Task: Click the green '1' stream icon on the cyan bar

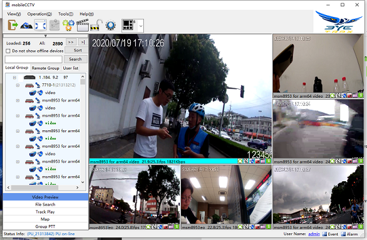Action: (269, 161)
